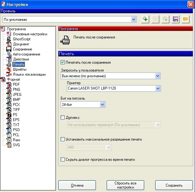This screenshot has width=195, height=192.
Task: Enable the Дуплекс checkbox
Action: pyautogui.click(x=62, y=117)
